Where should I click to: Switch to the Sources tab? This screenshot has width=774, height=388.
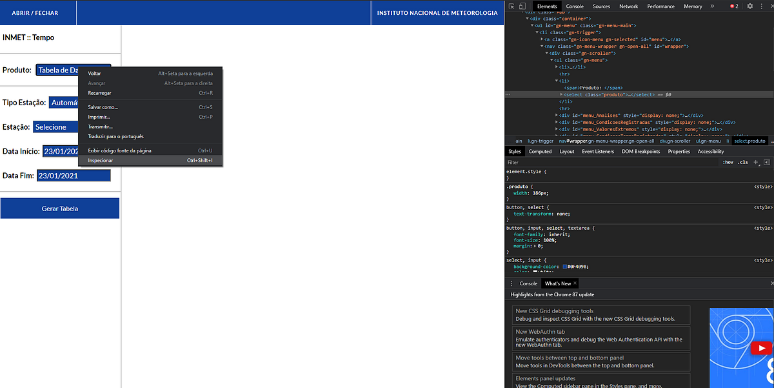point(601,6)
